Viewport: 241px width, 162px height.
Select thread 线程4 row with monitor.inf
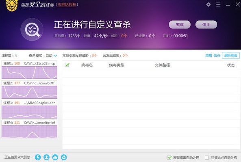coord(29,123)
